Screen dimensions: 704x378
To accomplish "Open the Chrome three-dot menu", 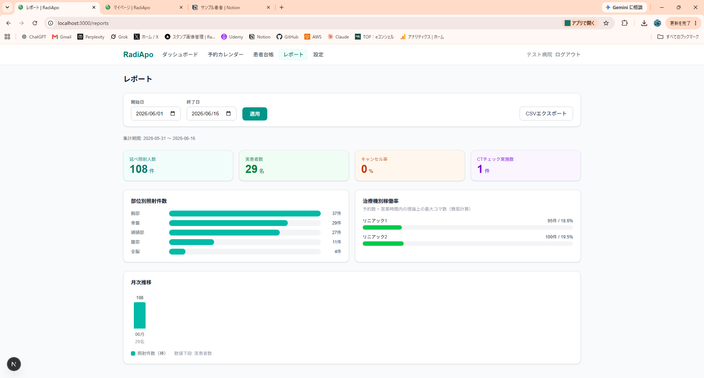I will (x=696, y=23).
